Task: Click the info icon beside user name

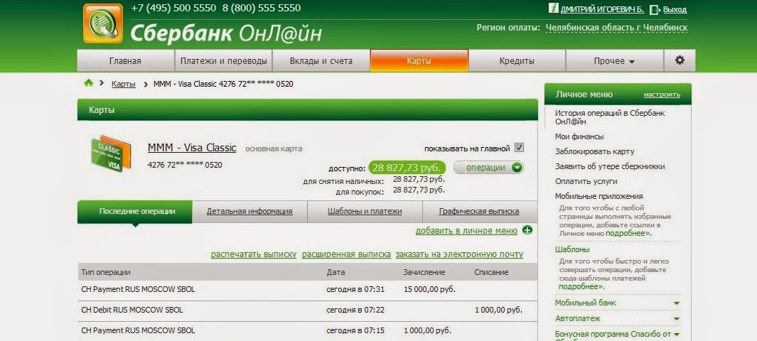Action: (553, 9)
